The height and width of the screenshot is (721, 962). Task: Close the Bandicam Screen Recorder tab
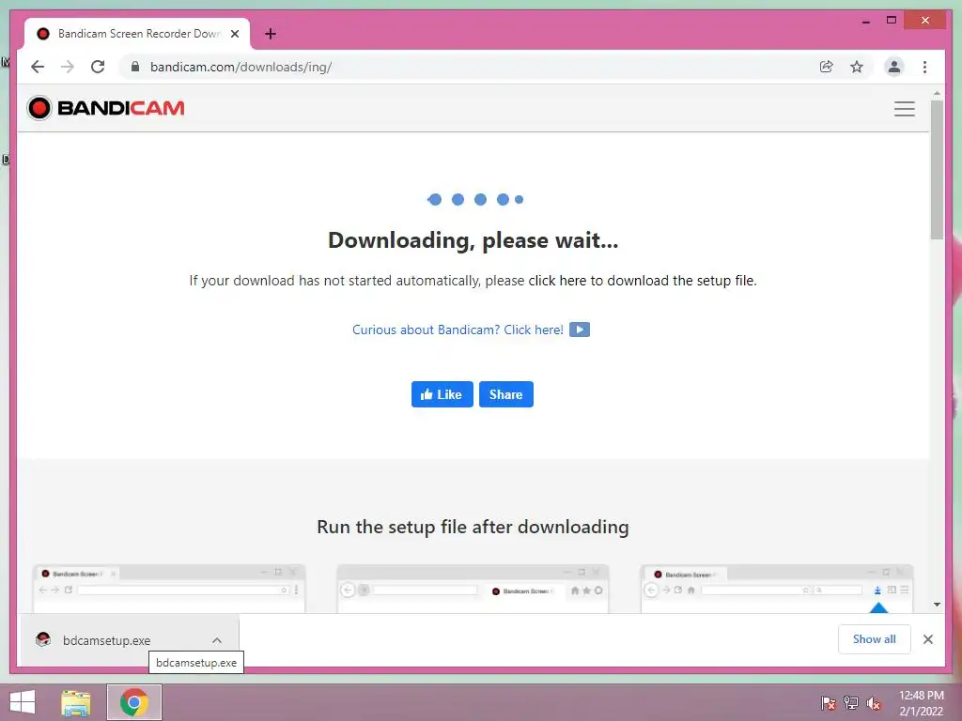click(x=234, y=34)
